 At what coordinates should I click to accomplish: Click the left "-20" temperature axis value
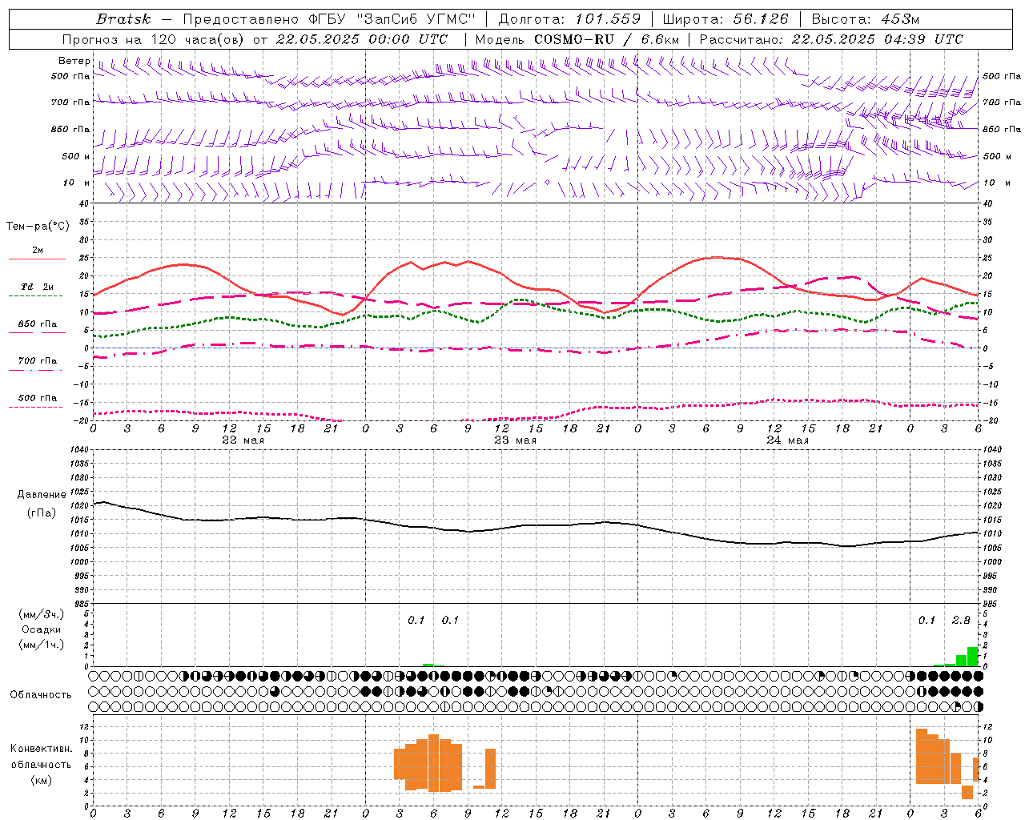pos(81,420)
